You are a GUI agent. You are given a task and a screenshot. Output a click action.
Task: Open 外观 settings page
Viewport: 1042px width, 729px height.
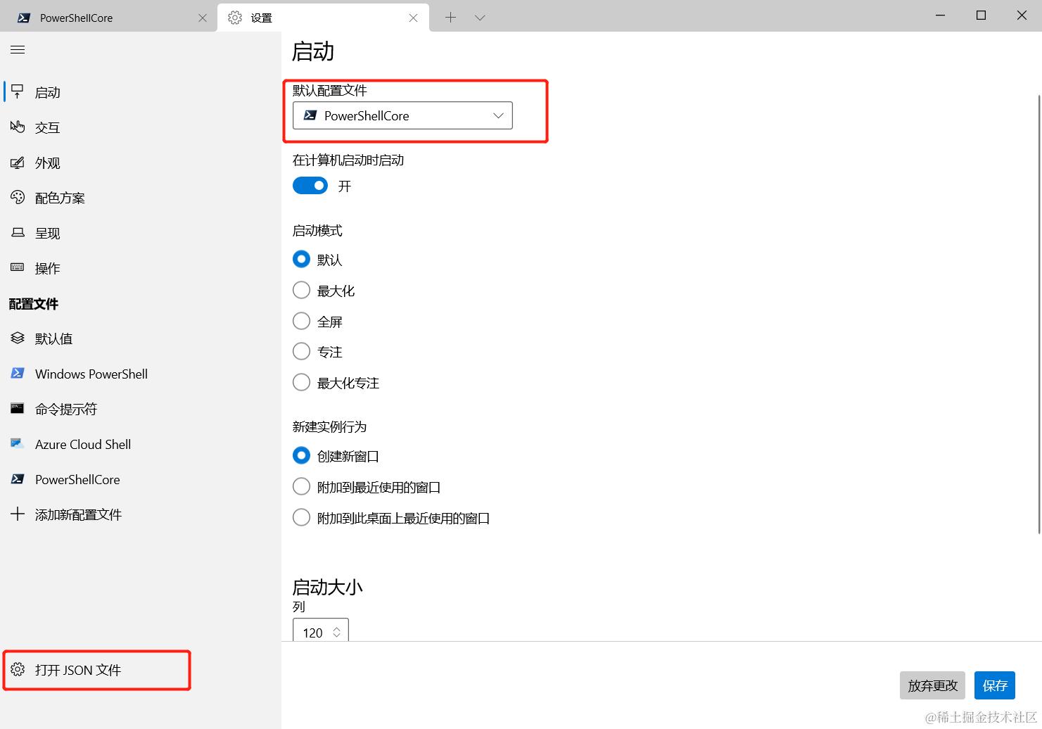click(x=141, y=163)
